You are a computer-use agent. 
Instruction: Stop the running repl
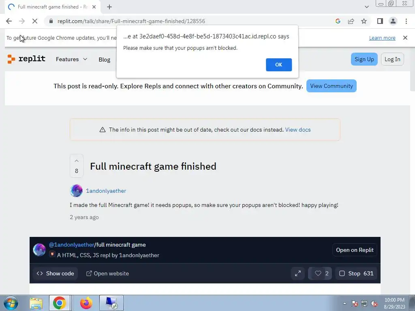click(356, 273)
